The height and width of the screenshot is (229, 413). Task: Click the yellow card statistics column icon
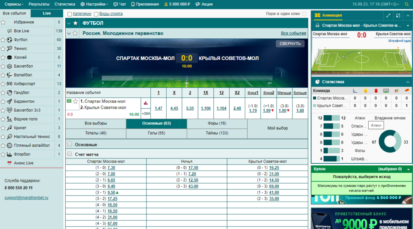(x=365, y=91)
